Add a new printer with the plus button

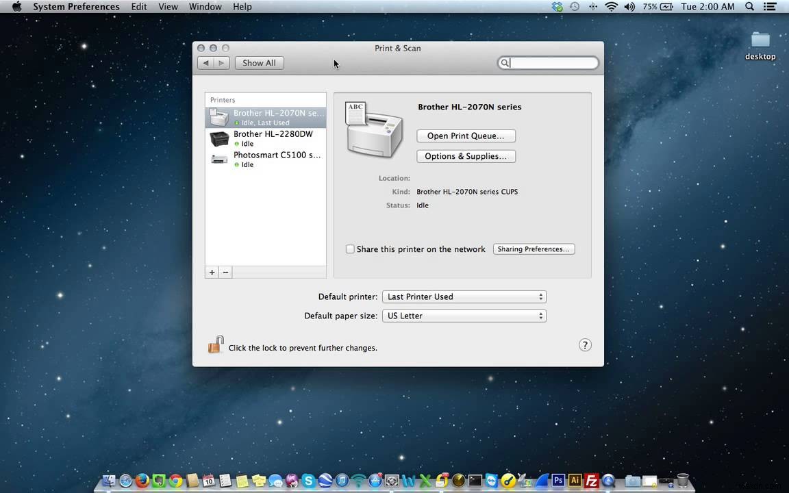[x=212, y=272]
